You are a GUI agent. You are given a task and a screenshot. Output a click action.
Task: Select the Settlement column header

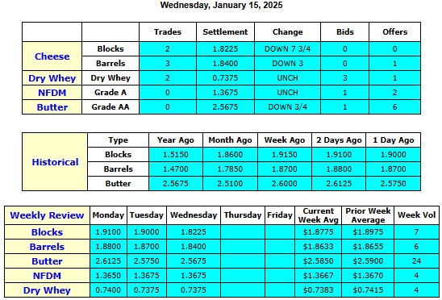click(225, 32)
